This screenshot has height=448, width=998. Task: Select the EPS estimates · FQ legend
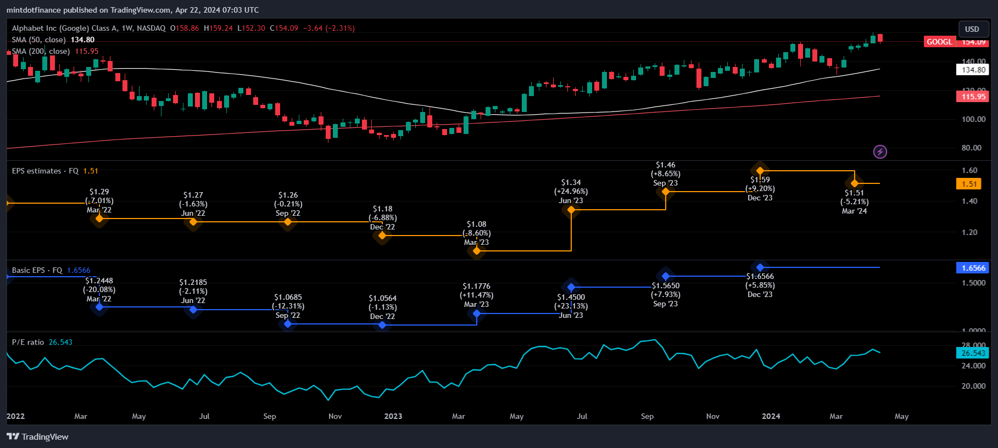click(46, 171)
